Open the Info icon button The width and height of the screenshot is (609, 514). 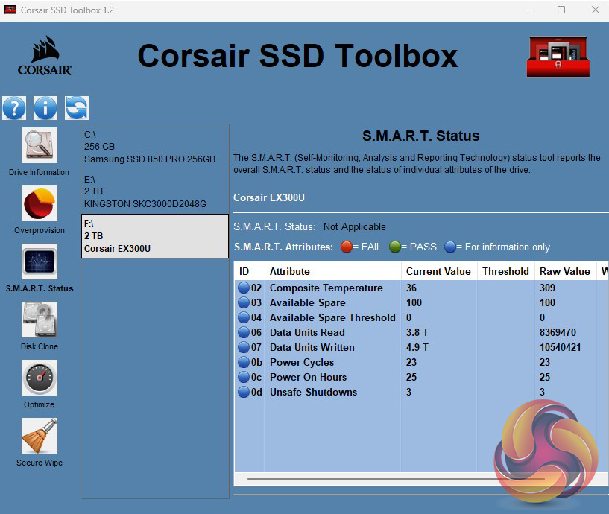(45, 108)
